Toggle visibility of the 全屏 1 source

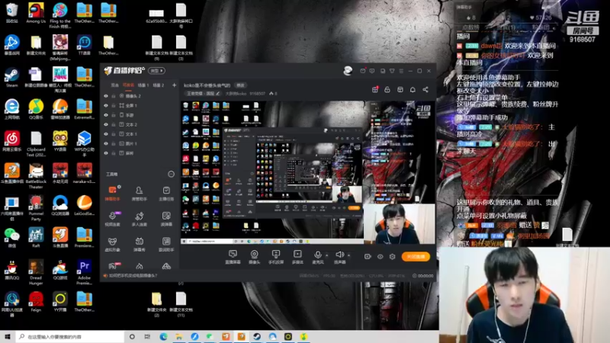(x=106, y=105)
